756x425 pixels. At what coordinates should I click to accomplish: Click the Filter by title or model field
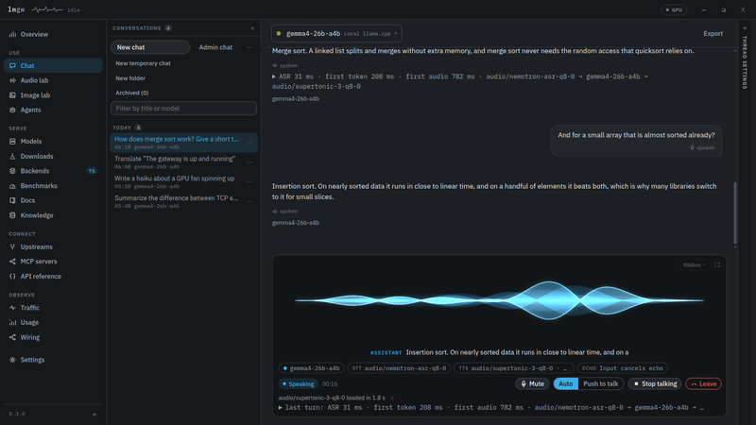coord(183,109)
